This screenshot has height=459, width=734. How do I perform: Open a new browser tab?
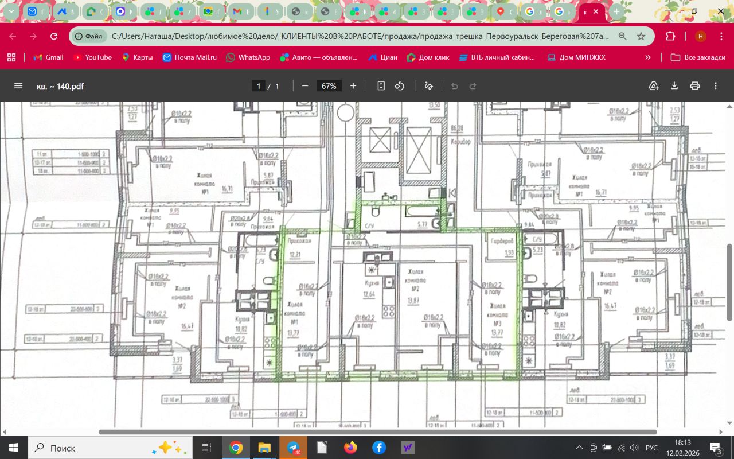[x=616, y=11]
